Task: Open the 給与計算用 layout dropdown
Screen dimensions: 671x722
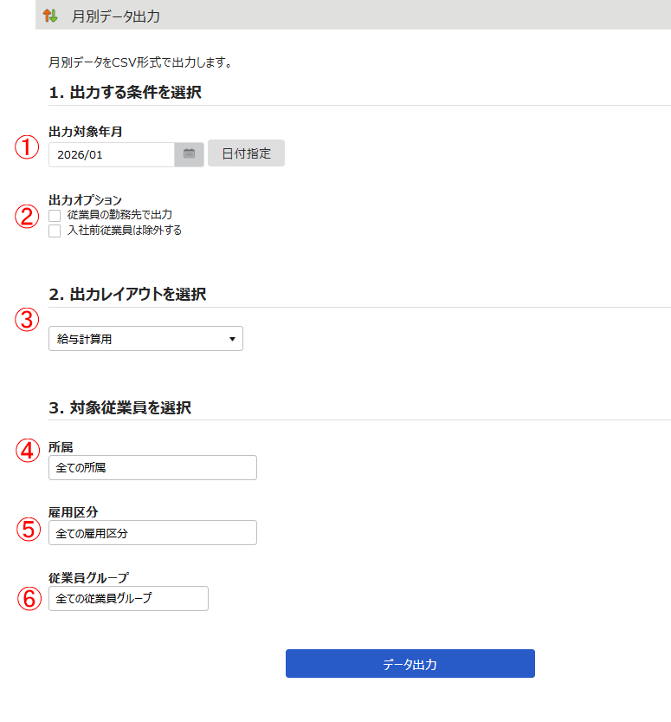Action: tap(145, 339)
